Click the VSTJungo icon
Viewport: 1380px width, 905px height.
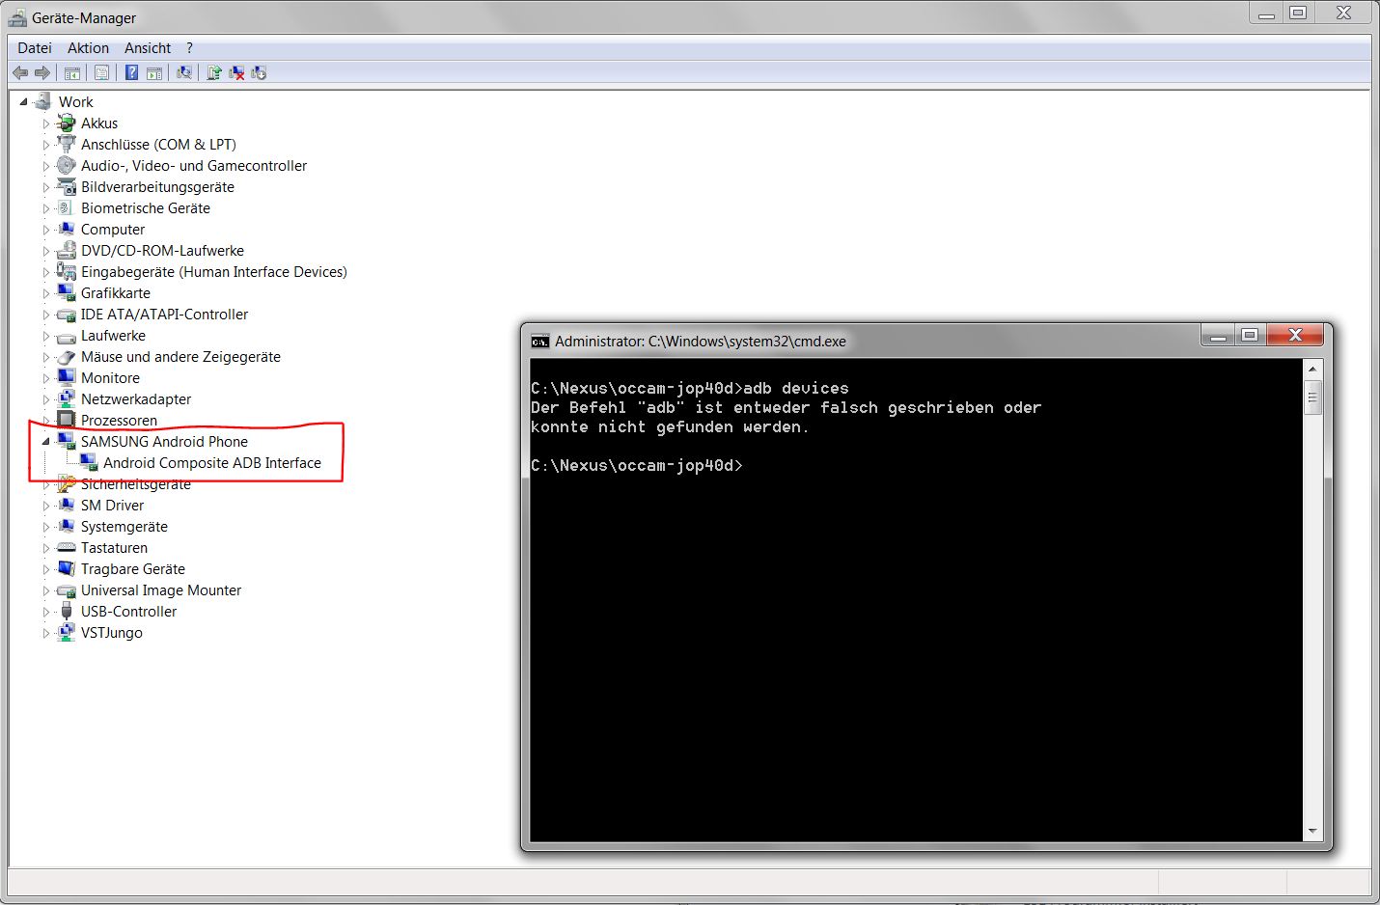tap(66, 632)
